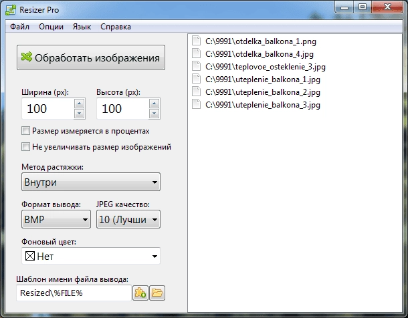
Task: Select C:\9991\uteplenie_balkona_3.jpg in list
Action: tap(263, 105)
